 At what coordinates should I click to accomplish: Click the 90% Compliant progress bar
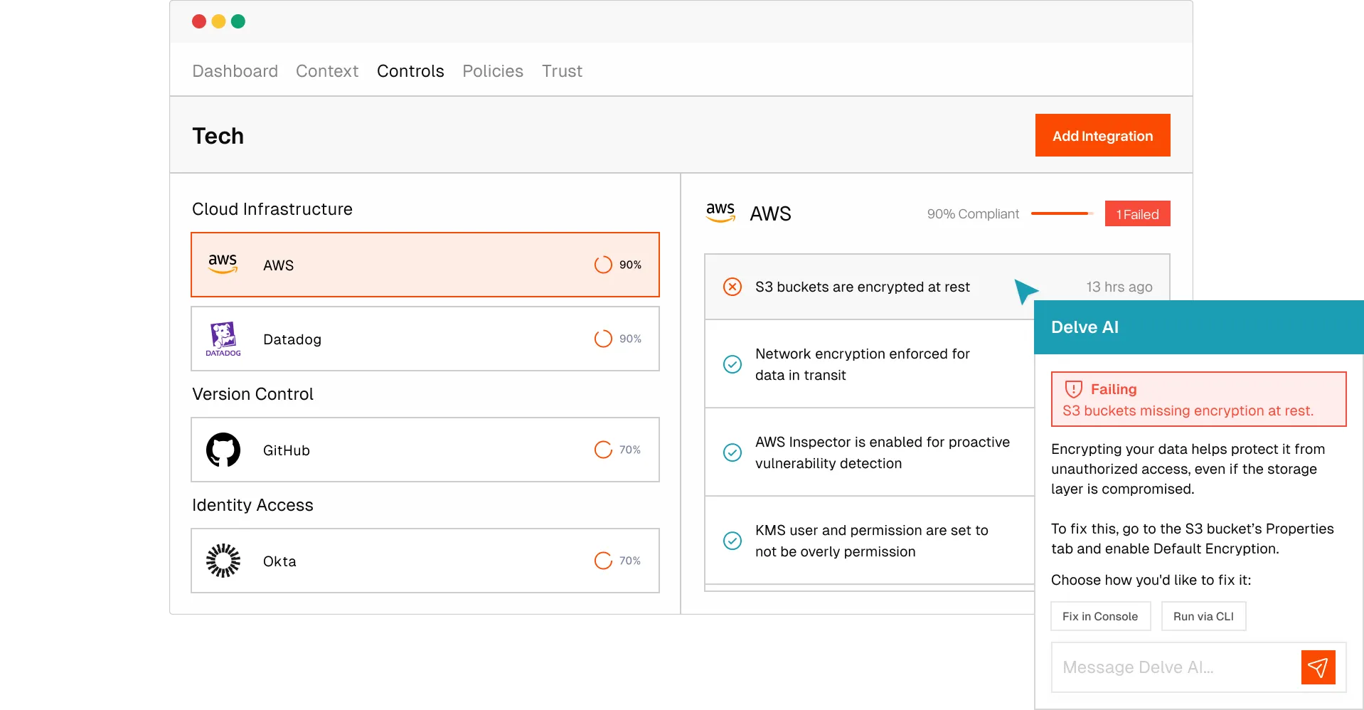click(1062, 213)
